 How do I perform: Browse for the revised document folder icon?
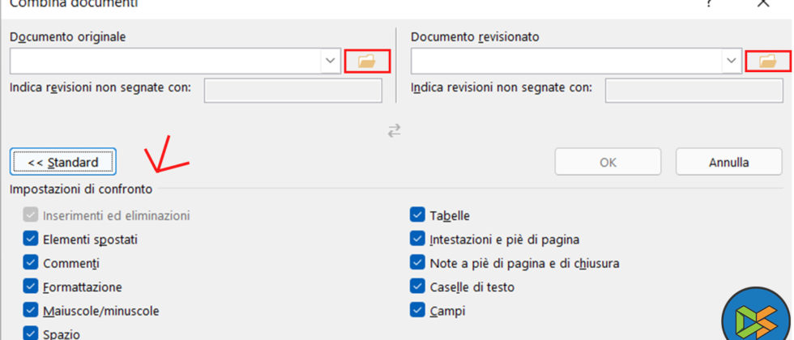767,61
